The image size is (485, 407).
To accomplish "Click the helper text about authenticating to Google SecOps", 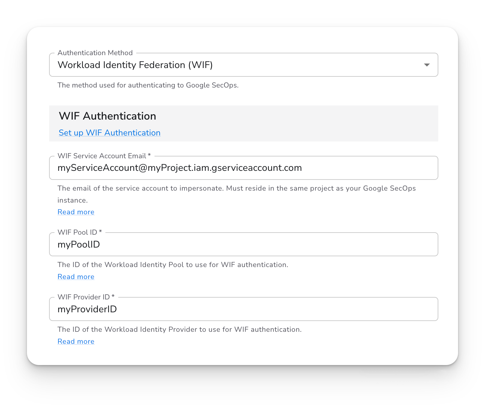I will [x=148, y=85].
